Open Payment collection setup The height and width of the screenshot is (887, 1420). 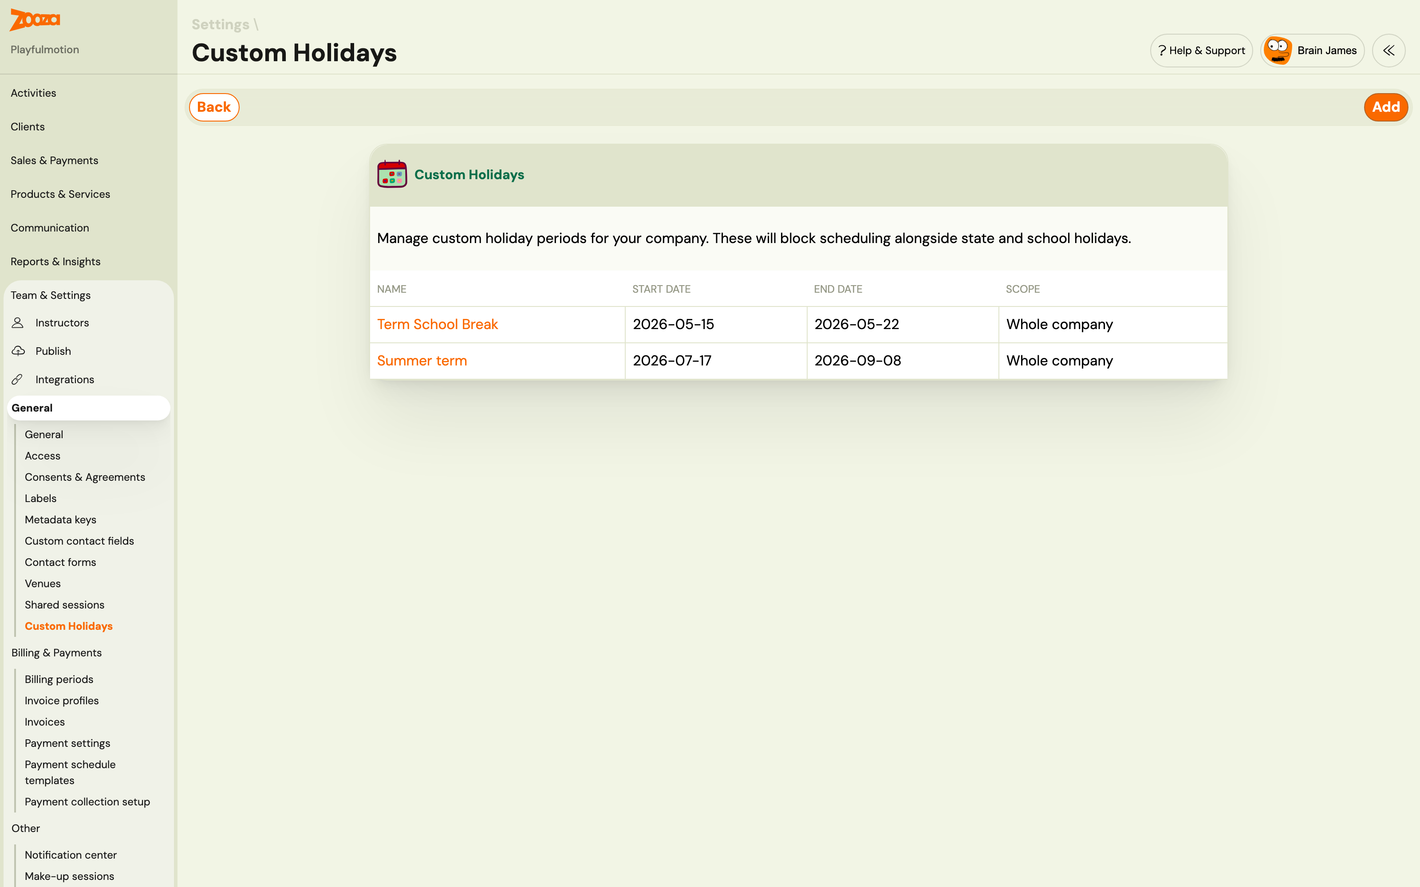coord(87,802)
